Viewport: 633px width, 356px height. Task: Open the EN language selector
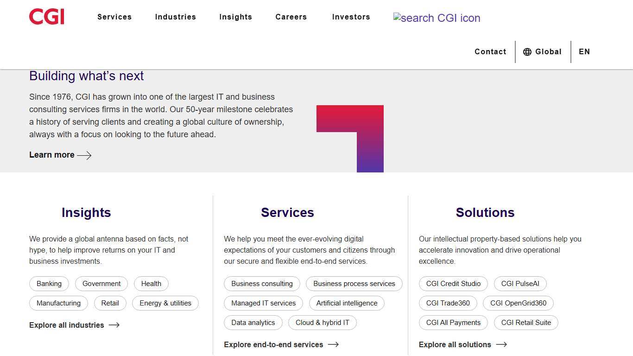584,51
